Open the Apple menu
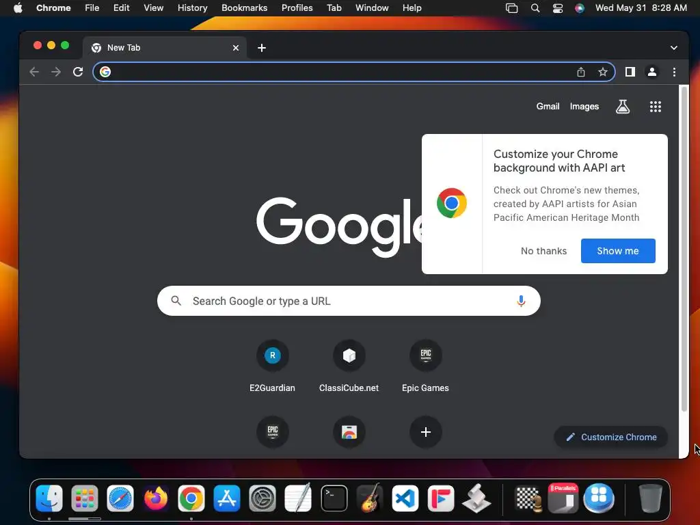 coord(18,8)
